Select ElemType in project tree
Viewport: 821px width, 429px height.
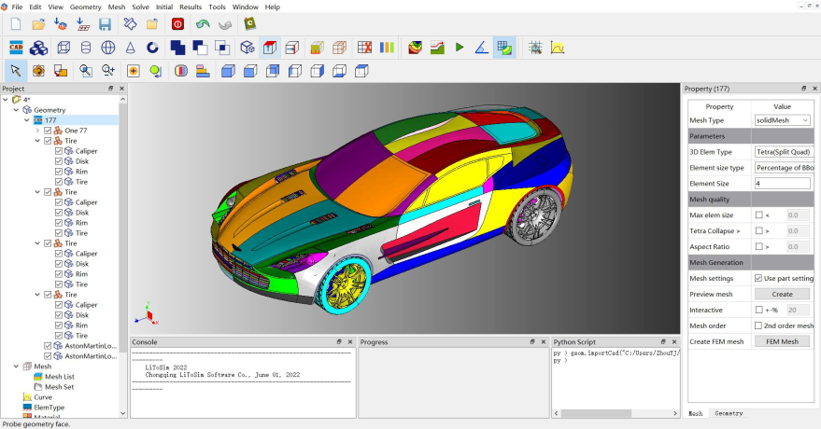pyautogui.click(x=50, y=408)
